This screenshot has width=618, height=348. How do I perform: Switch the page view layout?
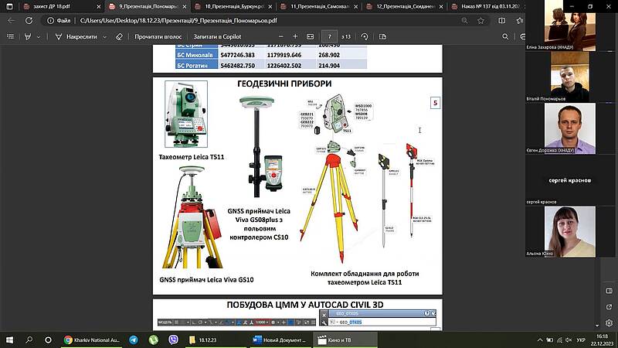[382, 36]
